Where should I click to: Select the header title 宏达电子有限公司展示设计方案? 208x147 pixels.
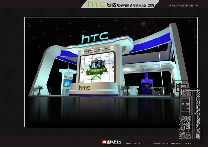[x=131, y=5]
